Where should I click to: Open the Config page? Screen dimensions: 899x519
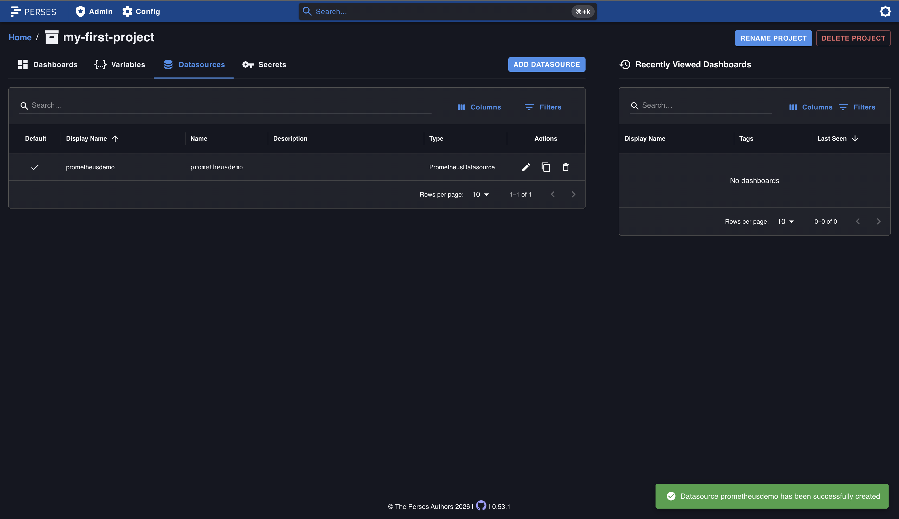pos(141,11)
